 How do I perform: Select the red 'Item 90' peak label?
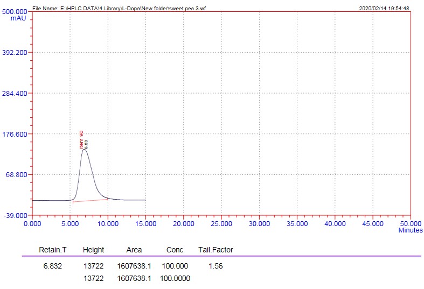pyautogui.click(x=81, y=139)
